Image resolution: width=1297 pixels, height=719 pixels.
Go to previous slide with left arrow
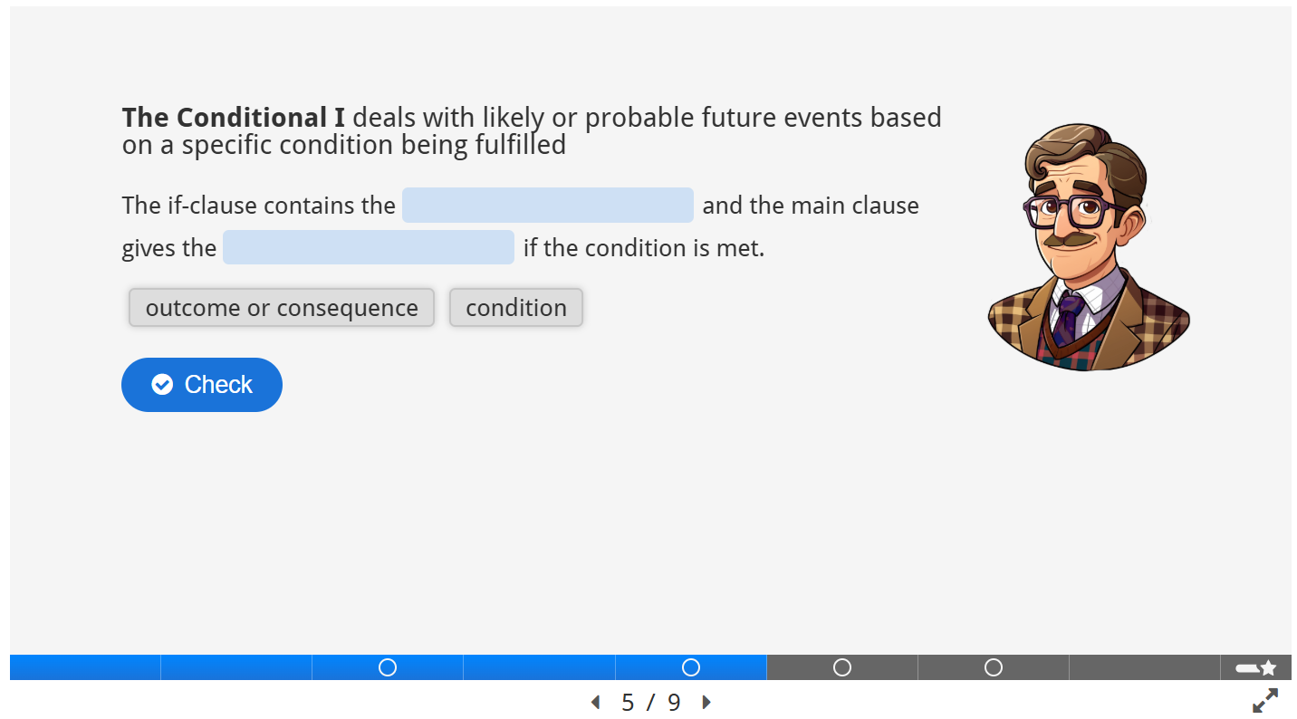(595, 703)
